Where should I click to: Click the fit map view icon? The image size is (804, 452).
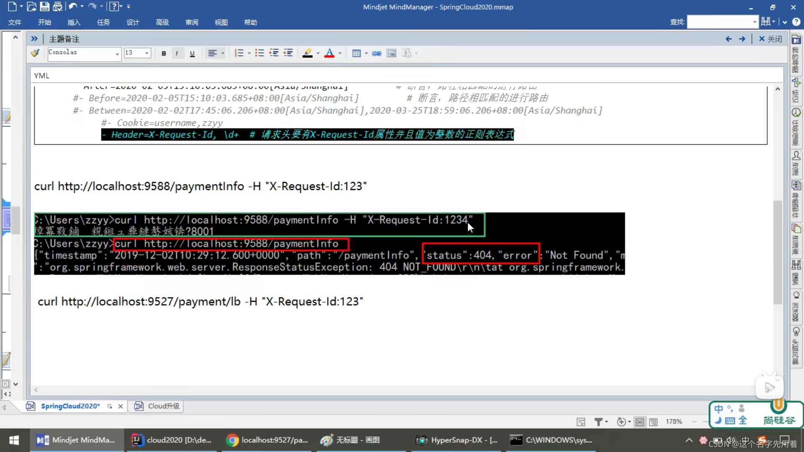(640, 422)
